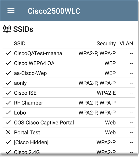Click the checkmark next to aonly
This screenshot has width=140, height=159.
pyautogui.click(x=8, y=83)
